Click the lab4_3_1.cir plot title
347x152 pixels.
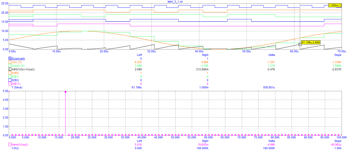[175, 2]
